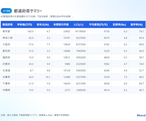
Task: Click 千葉県's population 6251000
Action: (x=81, y=83)
